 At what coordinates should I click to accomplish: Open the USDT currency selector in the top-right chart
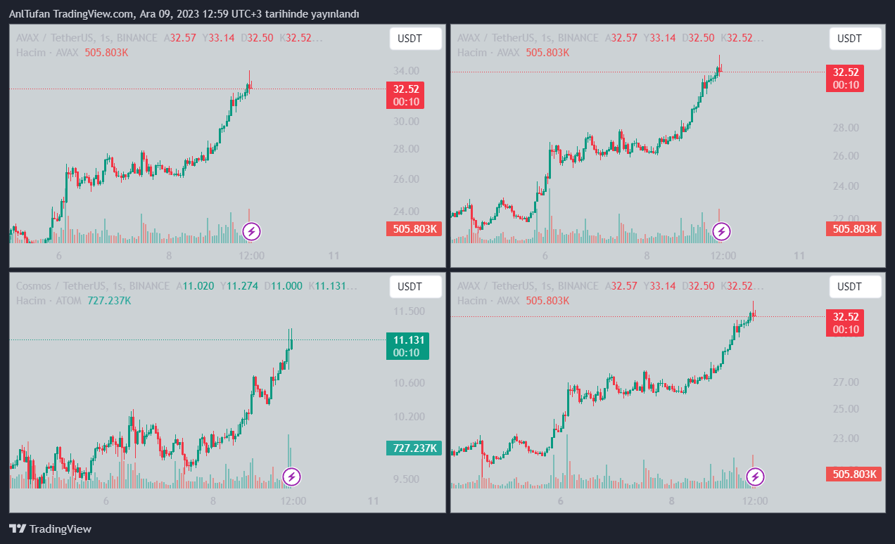coord(855,39)
